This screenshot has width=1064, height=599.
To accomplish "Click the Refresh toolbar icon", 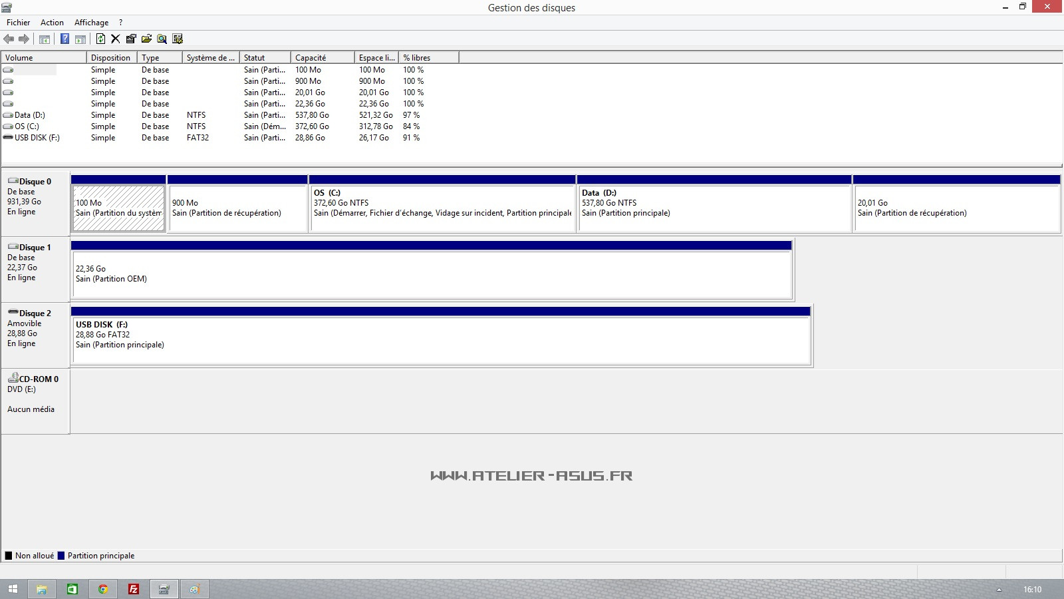I will tap(100, 39).
